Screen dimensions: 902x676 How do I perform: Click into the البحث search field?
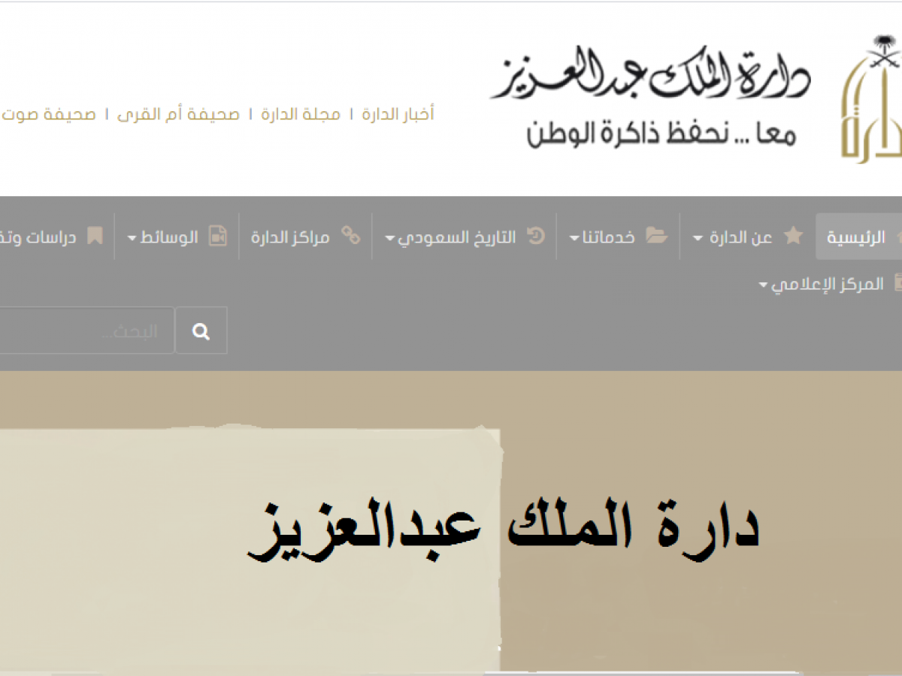pyautogui.click(x=86, y=330)
